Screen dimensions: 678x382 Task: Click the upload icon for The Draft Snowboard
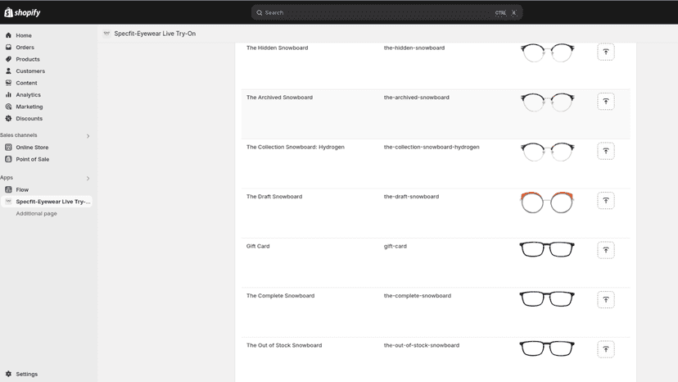[x=606, y=201]
